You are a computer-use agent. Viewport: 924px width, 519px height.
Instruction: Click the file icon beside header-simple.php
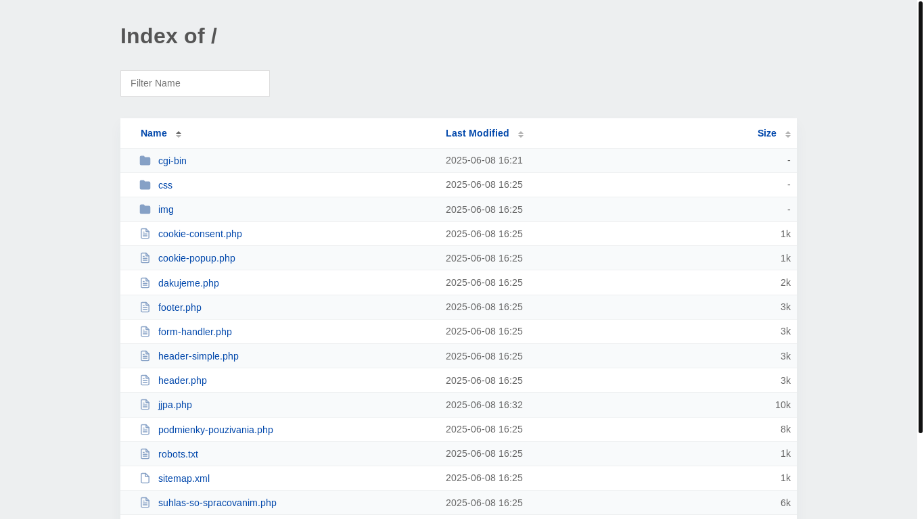(145, 356)
